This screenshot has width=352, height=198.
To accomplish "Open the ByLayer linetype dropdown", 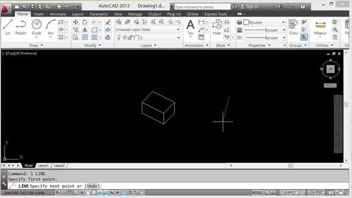I will click(265, 38).
